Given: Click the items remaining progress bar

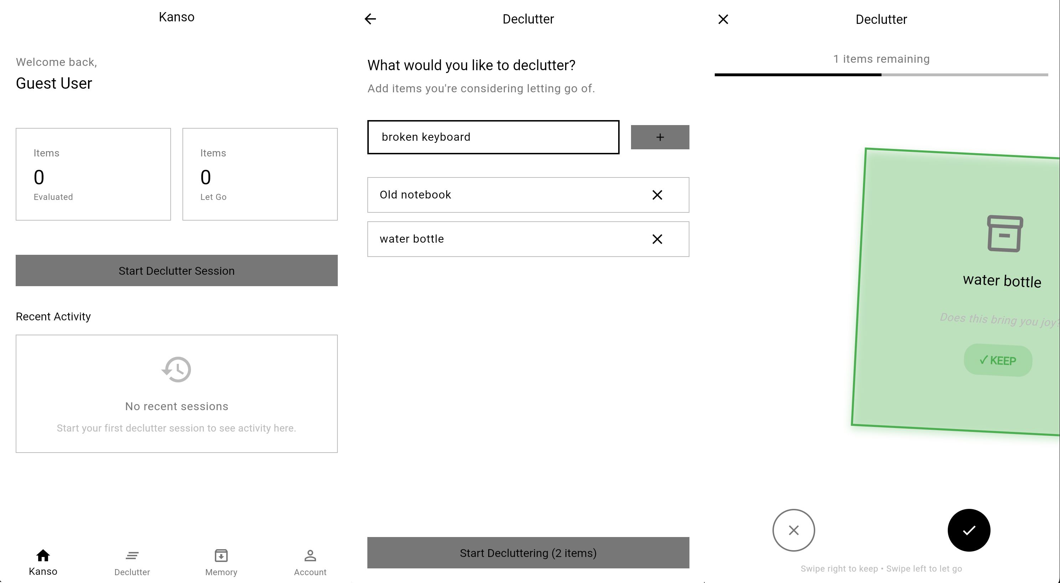Looking at the screenshot, I should point(881,74).
